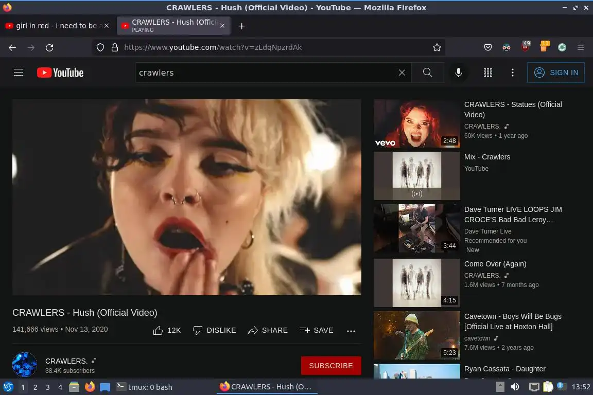The image size is (593, 395).
Task: Share the Hush video
Action: tap(268, 330)
